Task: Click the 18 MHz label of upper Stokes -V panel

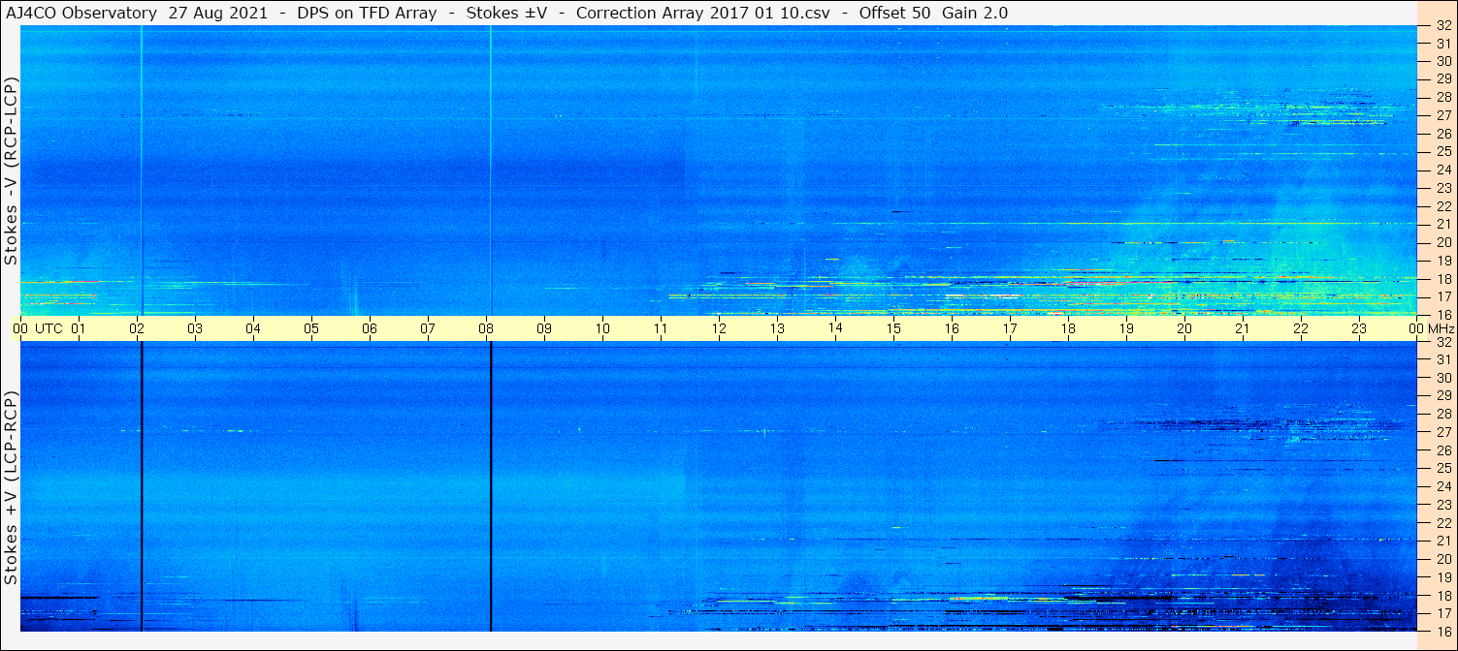Action: point(1442,278)
